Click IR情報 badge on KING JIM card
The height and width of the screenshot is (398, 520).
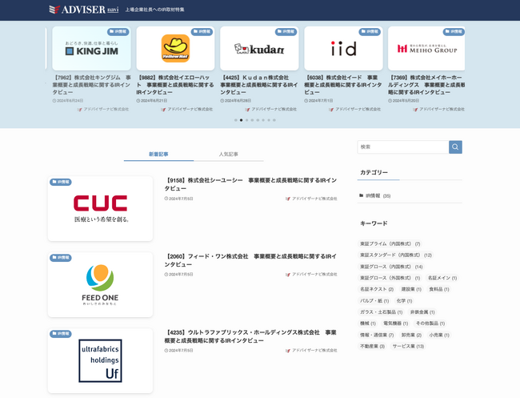[x=118, y=31]
